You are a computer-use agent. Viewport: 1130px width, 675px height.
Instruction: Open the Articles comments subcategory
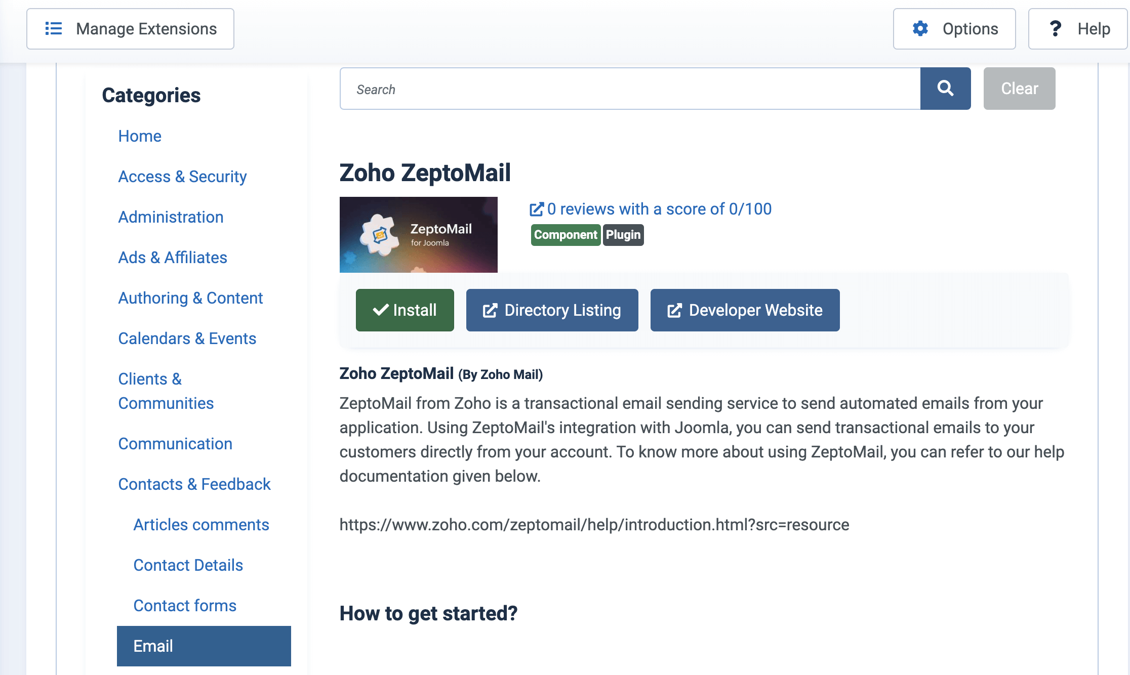(x=201, y=525)
